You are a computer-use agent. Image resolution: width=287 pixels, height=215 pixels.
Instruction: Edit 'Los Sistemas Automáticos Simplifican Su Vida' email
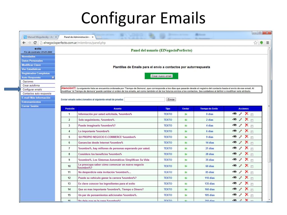click(x=240, y=160)
